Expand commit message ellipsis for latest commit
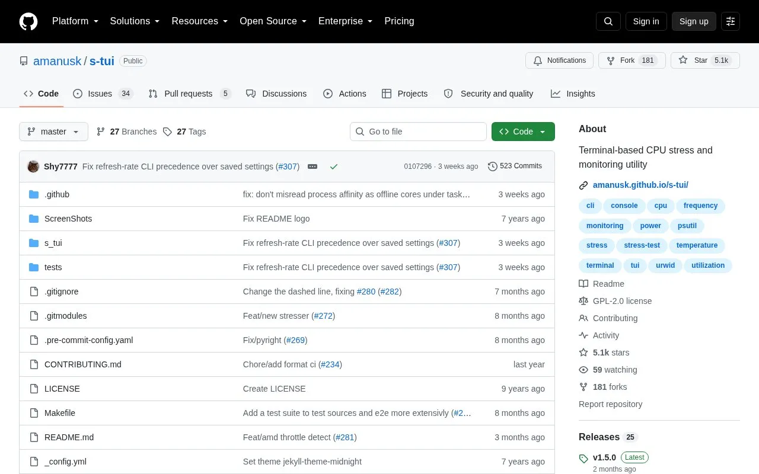 tap(312, 166)
